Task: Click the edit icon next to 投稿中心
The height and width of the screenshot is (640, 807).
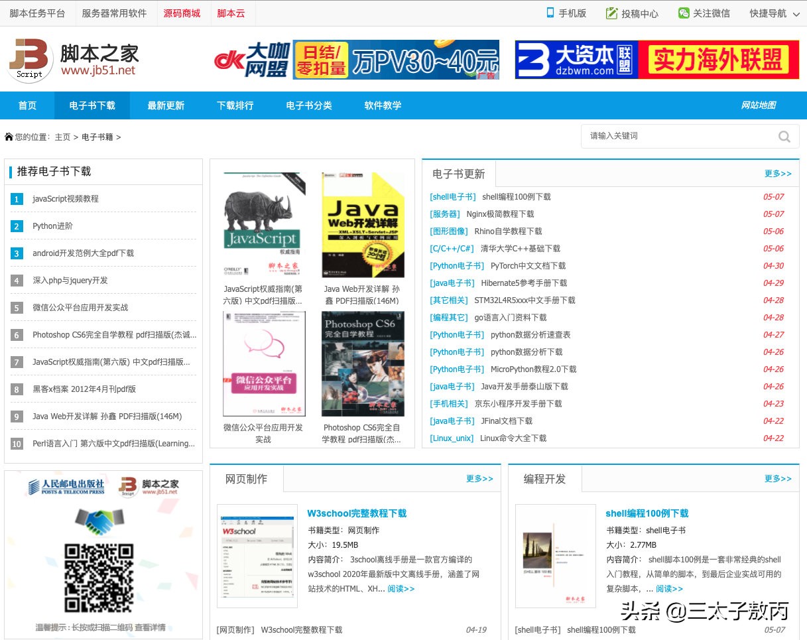Action: (611, 13)
